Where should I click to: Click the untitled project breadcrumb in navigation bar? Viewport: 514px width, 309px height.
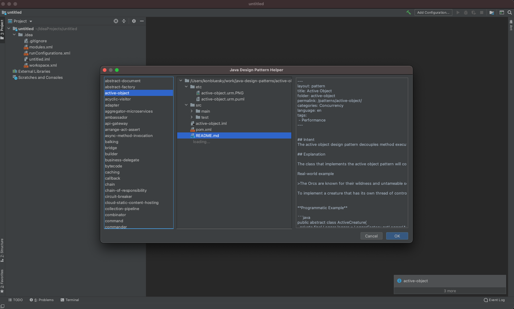12,12
